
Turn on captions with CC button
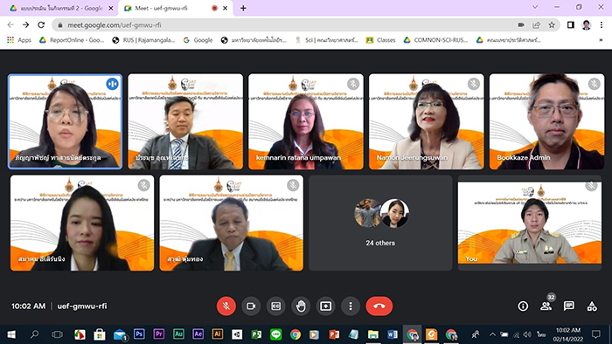click(276, 306)
